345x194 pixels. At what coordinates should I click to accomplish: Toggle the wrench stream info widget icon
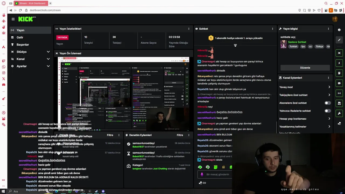click(x=339, y=113)
